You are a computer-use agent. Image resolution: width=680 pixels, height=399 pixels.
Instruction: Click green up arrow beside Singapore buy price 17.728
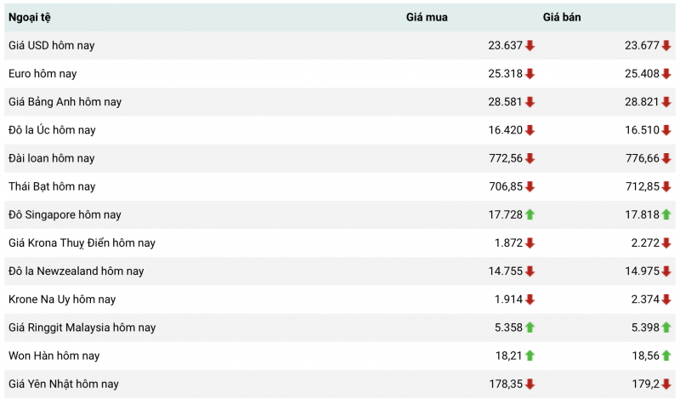pos(530,214)
